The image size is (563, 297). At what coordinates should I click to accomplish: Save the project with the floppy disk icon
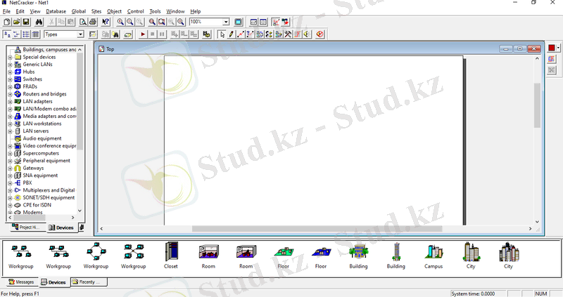(26, 22)
